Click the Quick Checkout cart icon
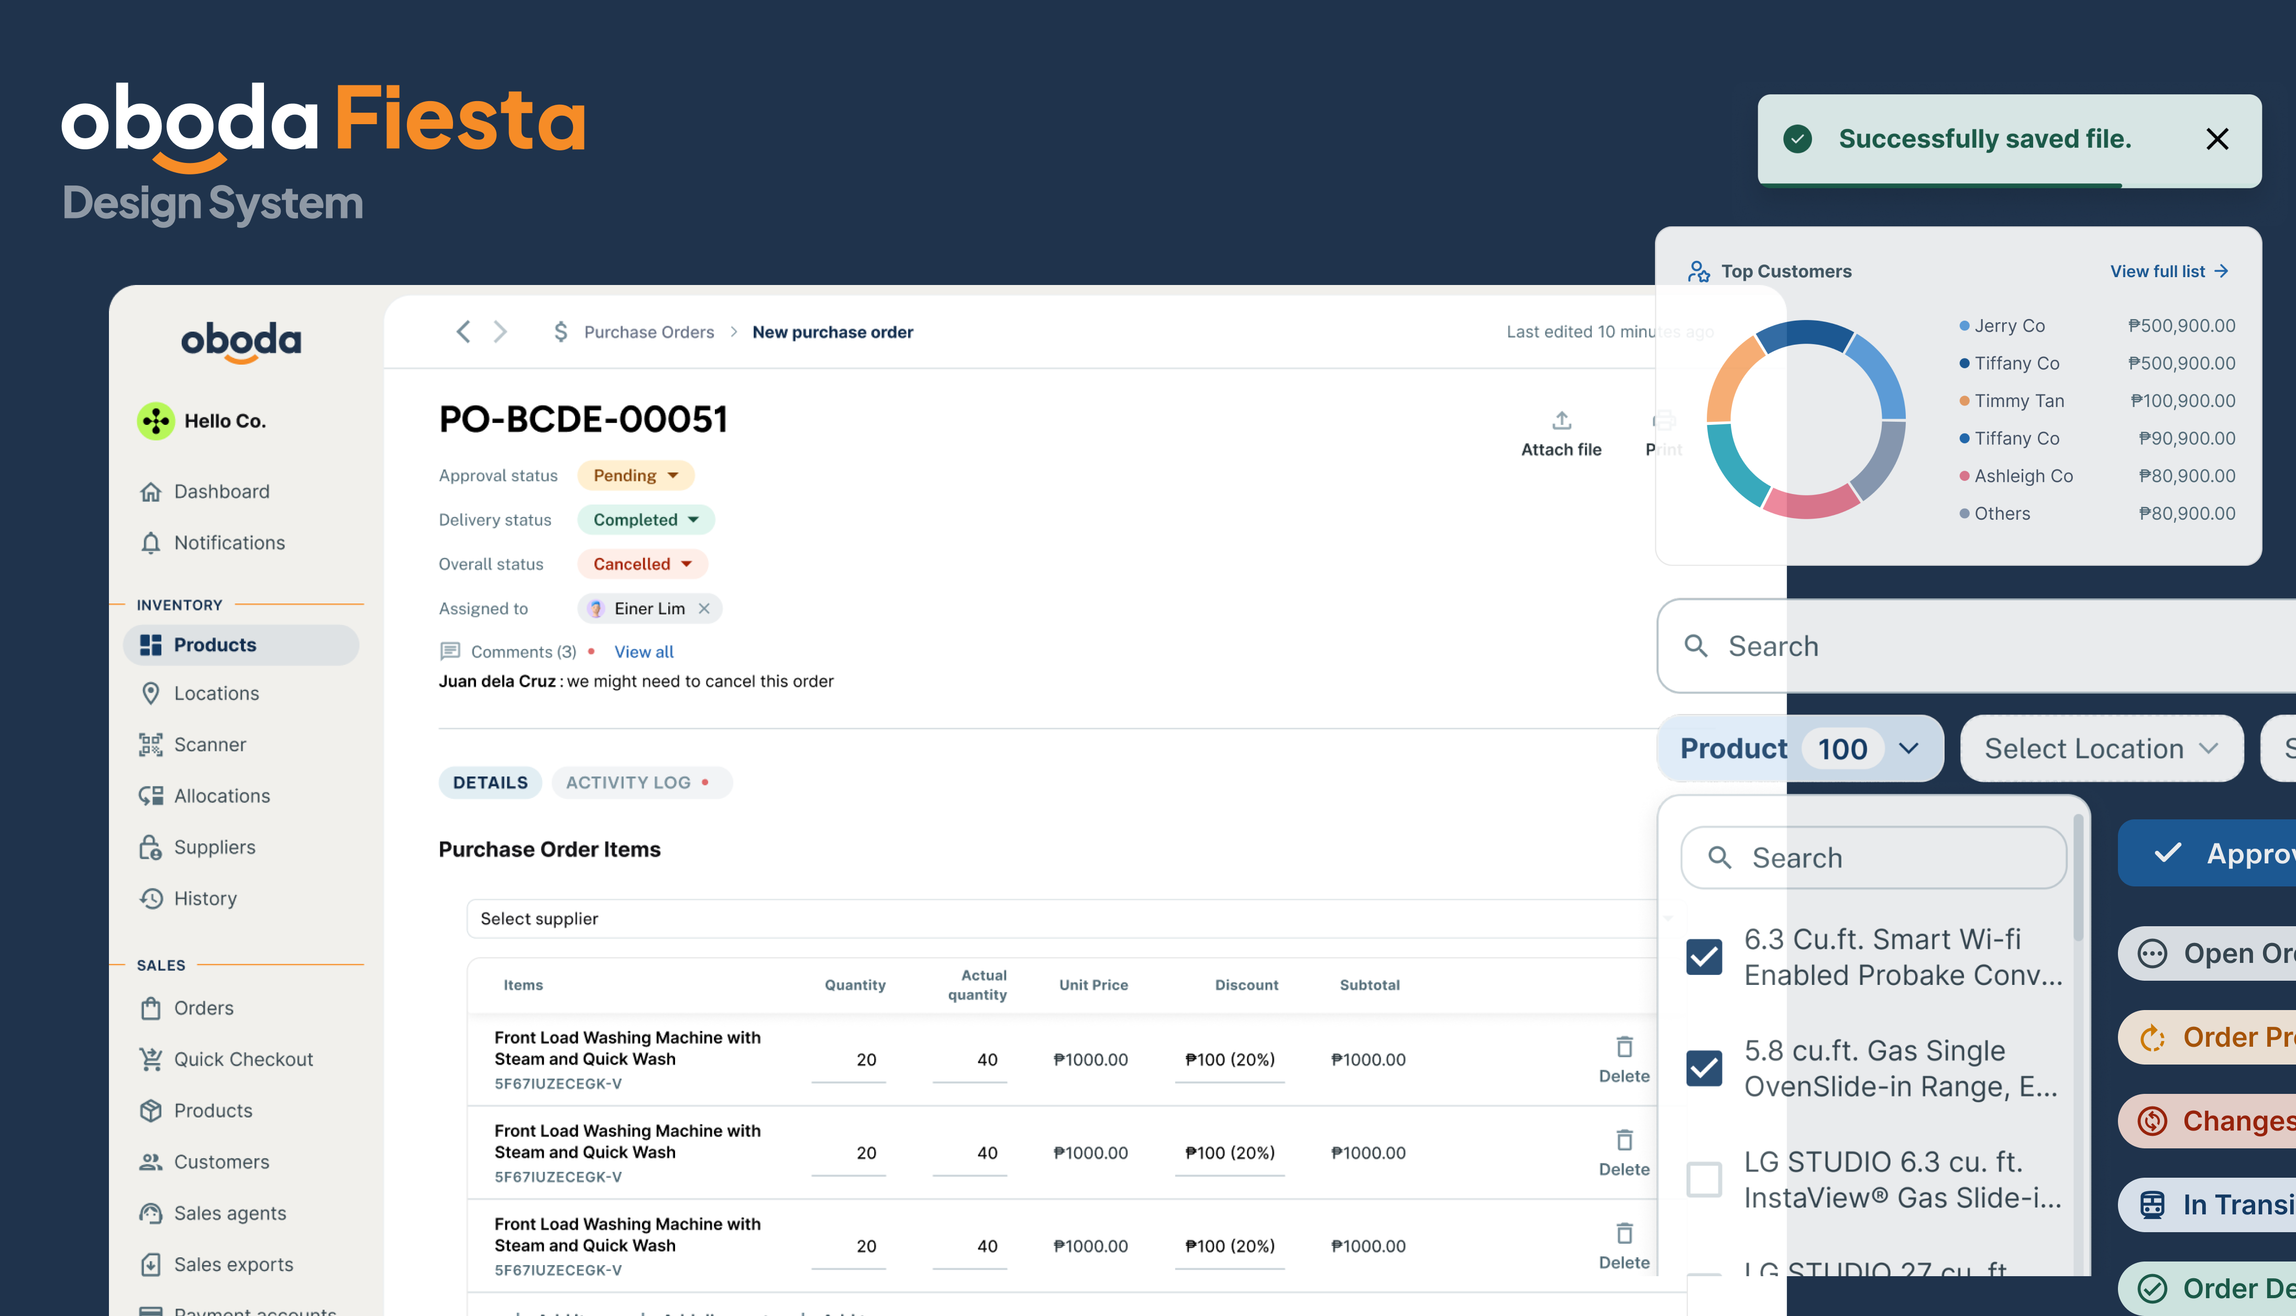The width and height of the screenshot is (2296, 1316). (151, 1059)
